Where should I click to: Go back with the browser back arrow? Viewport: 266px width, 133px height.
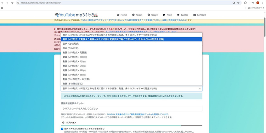(x=2, y=3)
